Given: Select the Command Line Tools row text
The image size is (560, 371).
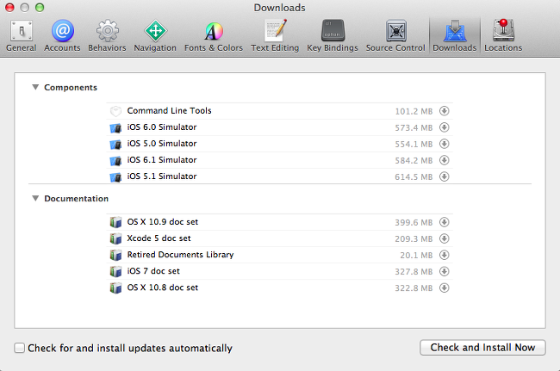Looking at the screenshot, I should coord(169,110).
